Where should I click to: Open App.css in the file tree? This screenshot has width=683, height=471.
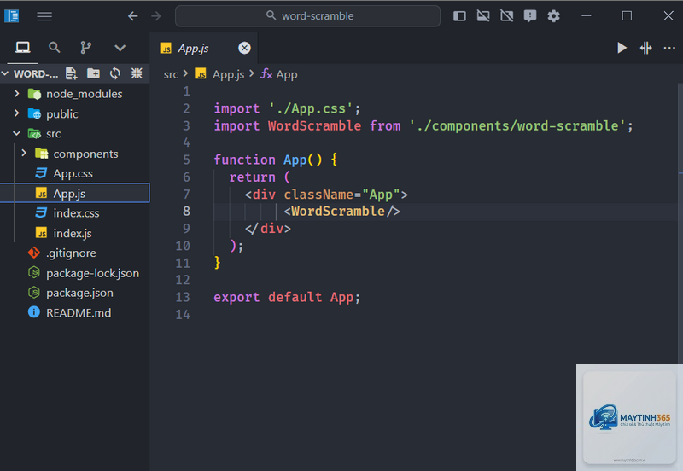point(75,173)
